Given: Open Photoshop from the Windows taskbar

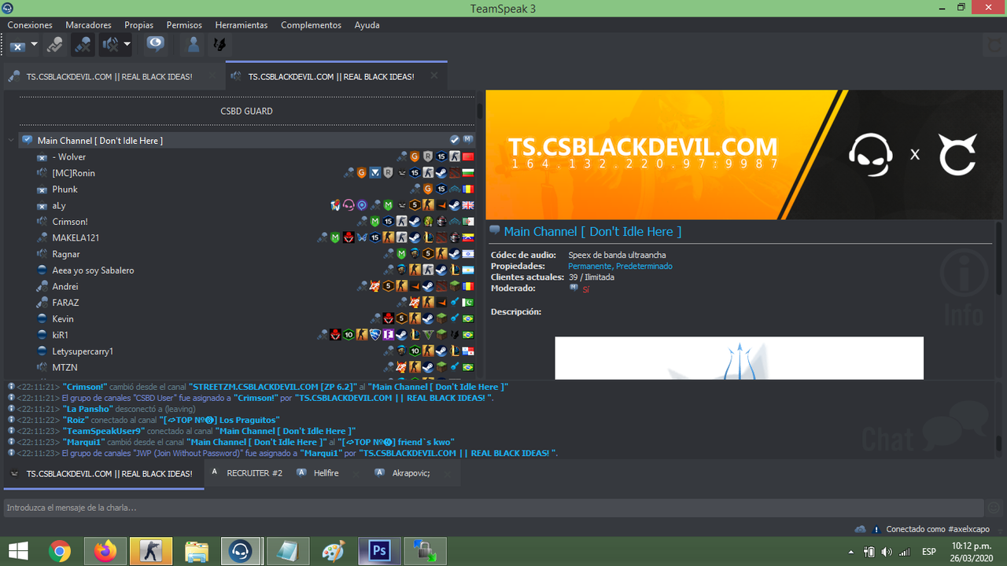Looking at the screenshot, I should [379, 551].
